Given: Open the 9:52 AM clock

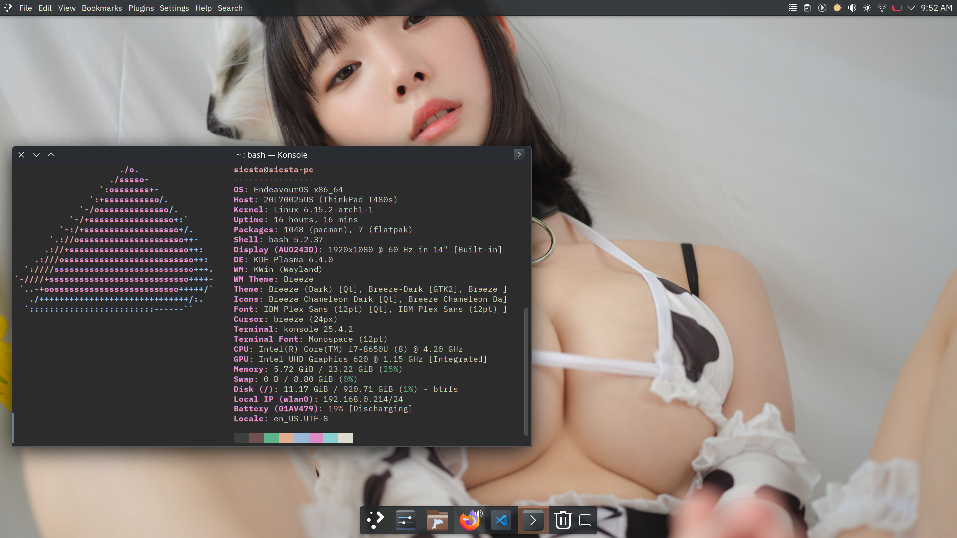Looking at the screenshot, I should [936, 8].
